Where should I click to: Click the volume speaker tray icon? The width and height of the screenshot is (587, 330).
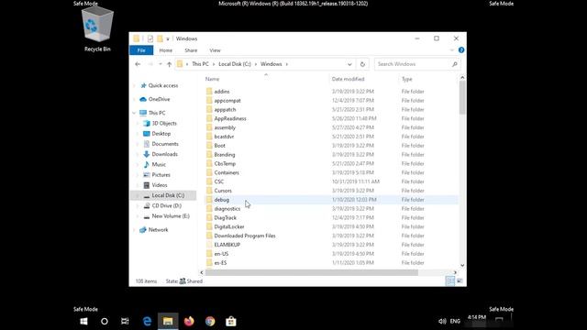click(x=442, y=321)
